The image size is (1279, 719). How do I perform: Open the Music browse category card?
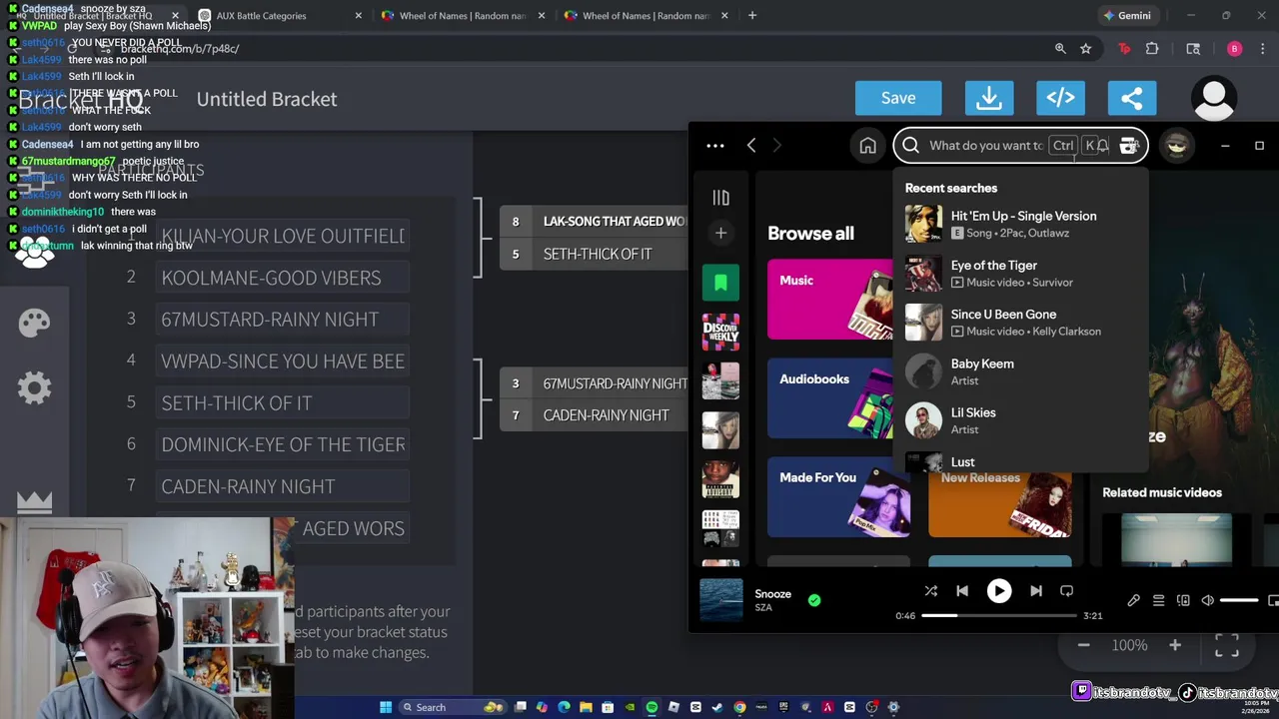(829, 300)
